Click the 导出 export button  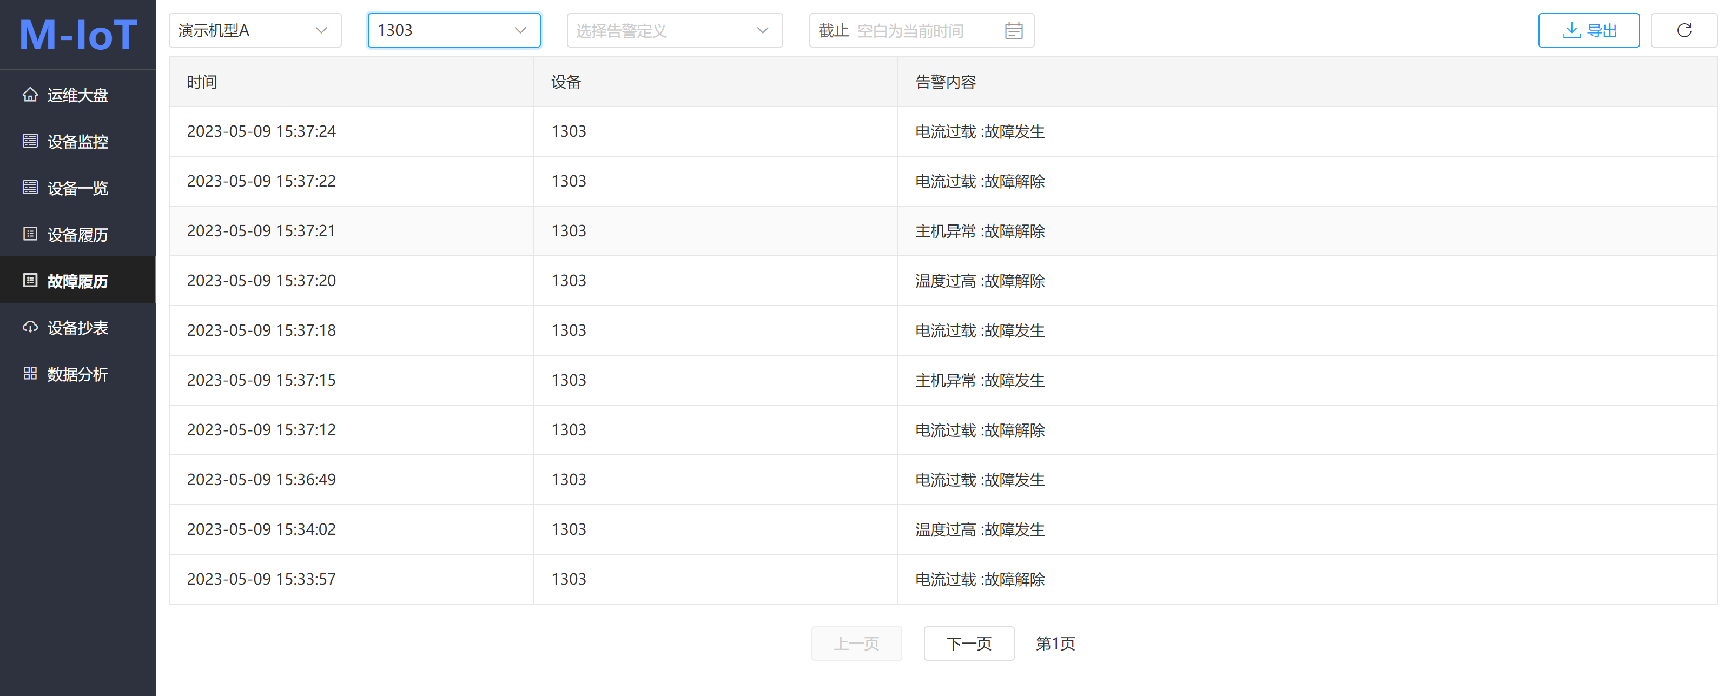pyautogui.click(x=1589, y=30)
